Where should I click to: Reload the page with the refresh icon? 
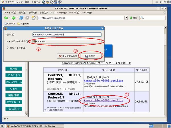pos(21,18)
